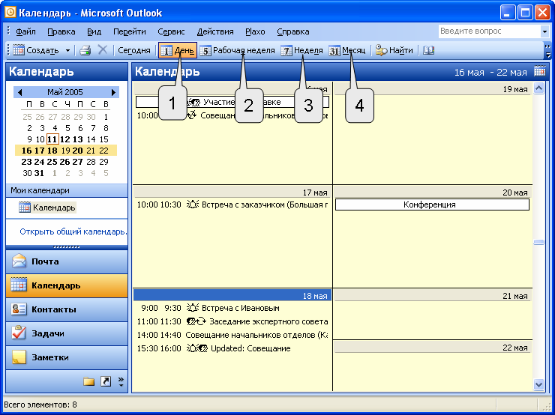Click the 17 мая day header
The height and width of the screenshot is (415, 555).
(x=232, y=193)
